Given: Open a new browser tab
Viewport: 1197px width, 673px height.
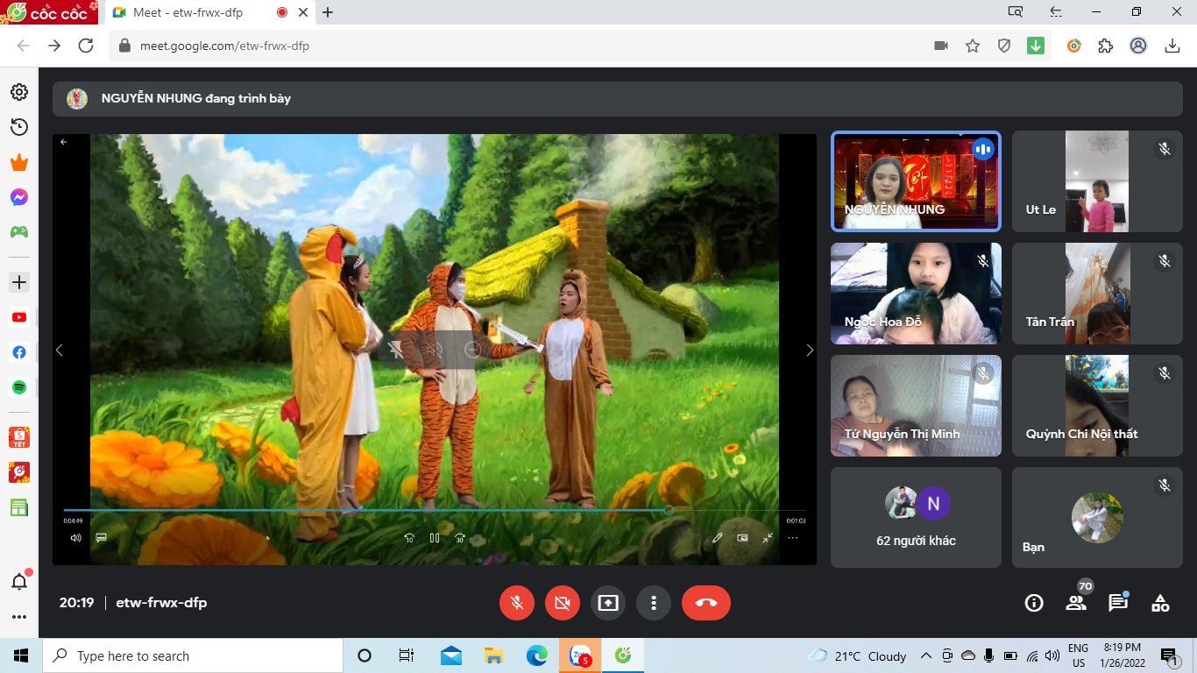Looking at the screenshot, I should 328,13.
